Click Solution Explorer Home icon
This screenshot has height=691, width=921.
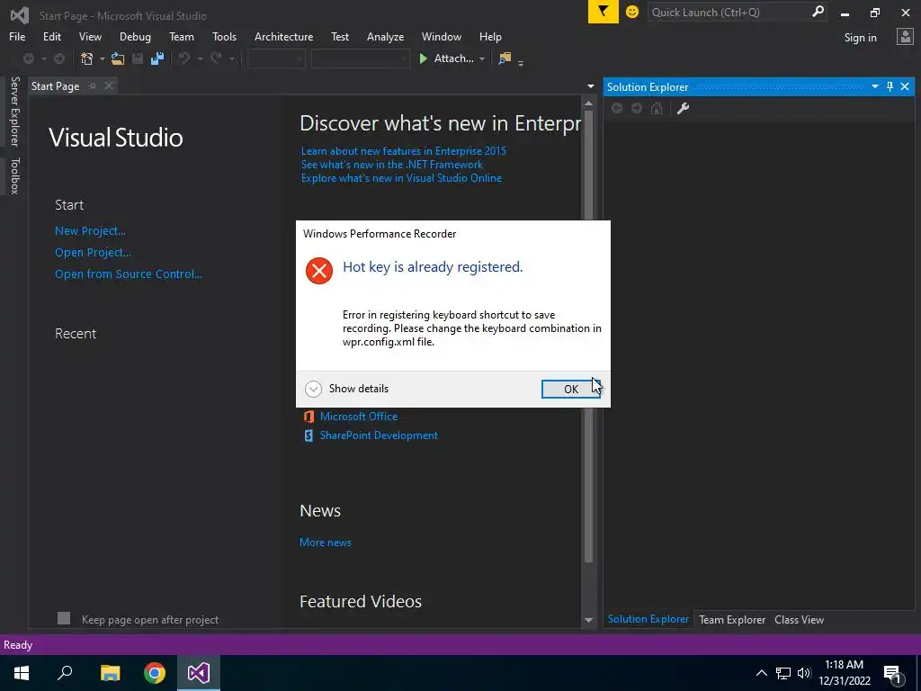click(657, 108)
